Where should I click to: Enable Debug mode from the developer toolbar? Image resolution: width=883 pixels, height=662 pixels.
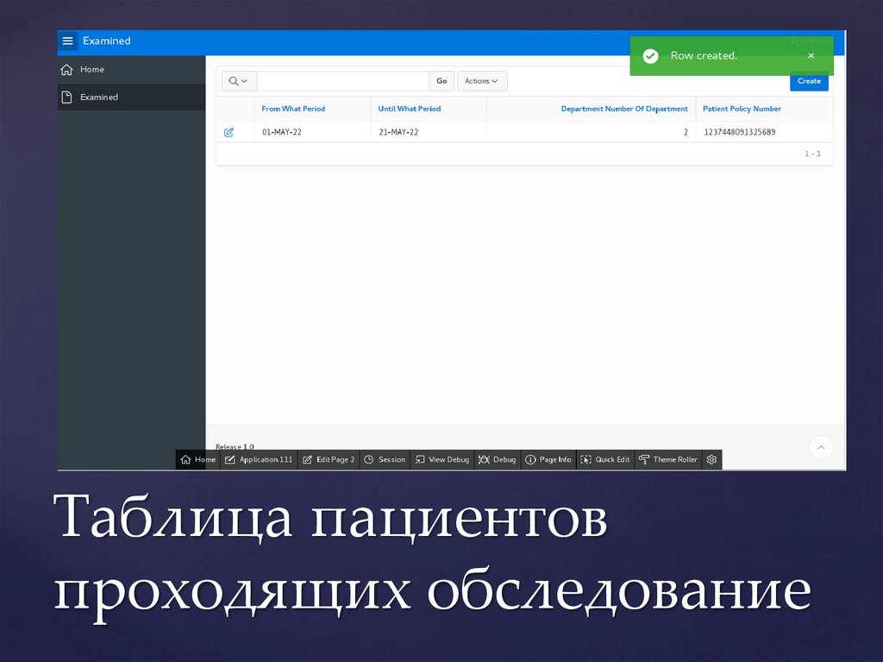point(497,459)
